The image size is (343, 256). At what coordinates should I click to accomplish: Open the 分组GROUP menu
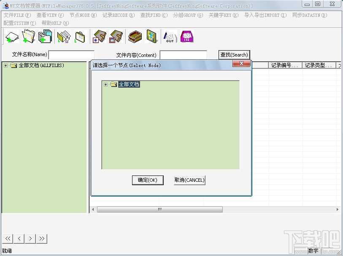tap(188, 15)
